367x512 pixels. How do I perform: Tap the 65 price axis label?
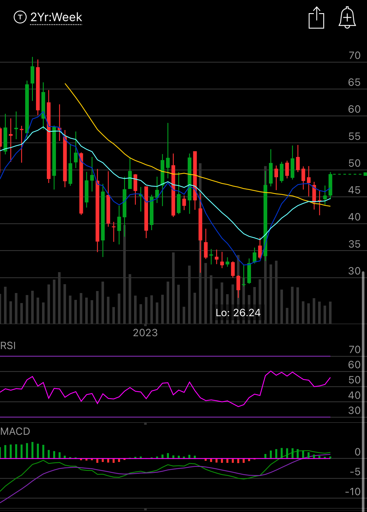[354, 82]
